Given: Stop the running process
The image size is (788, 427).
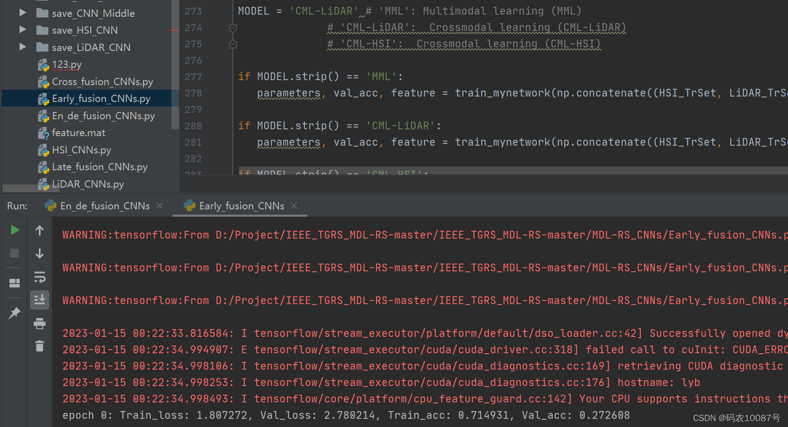Looking at the screenshot, I should click(15, 253).
